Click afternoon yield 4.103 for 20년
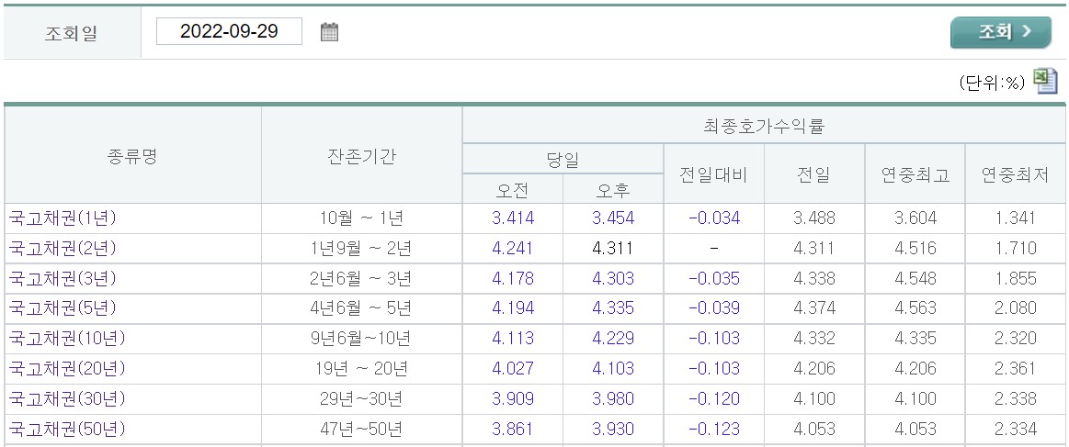This screenshot has width=1069, height=447. pyautogui.click(x=613, y=369)
